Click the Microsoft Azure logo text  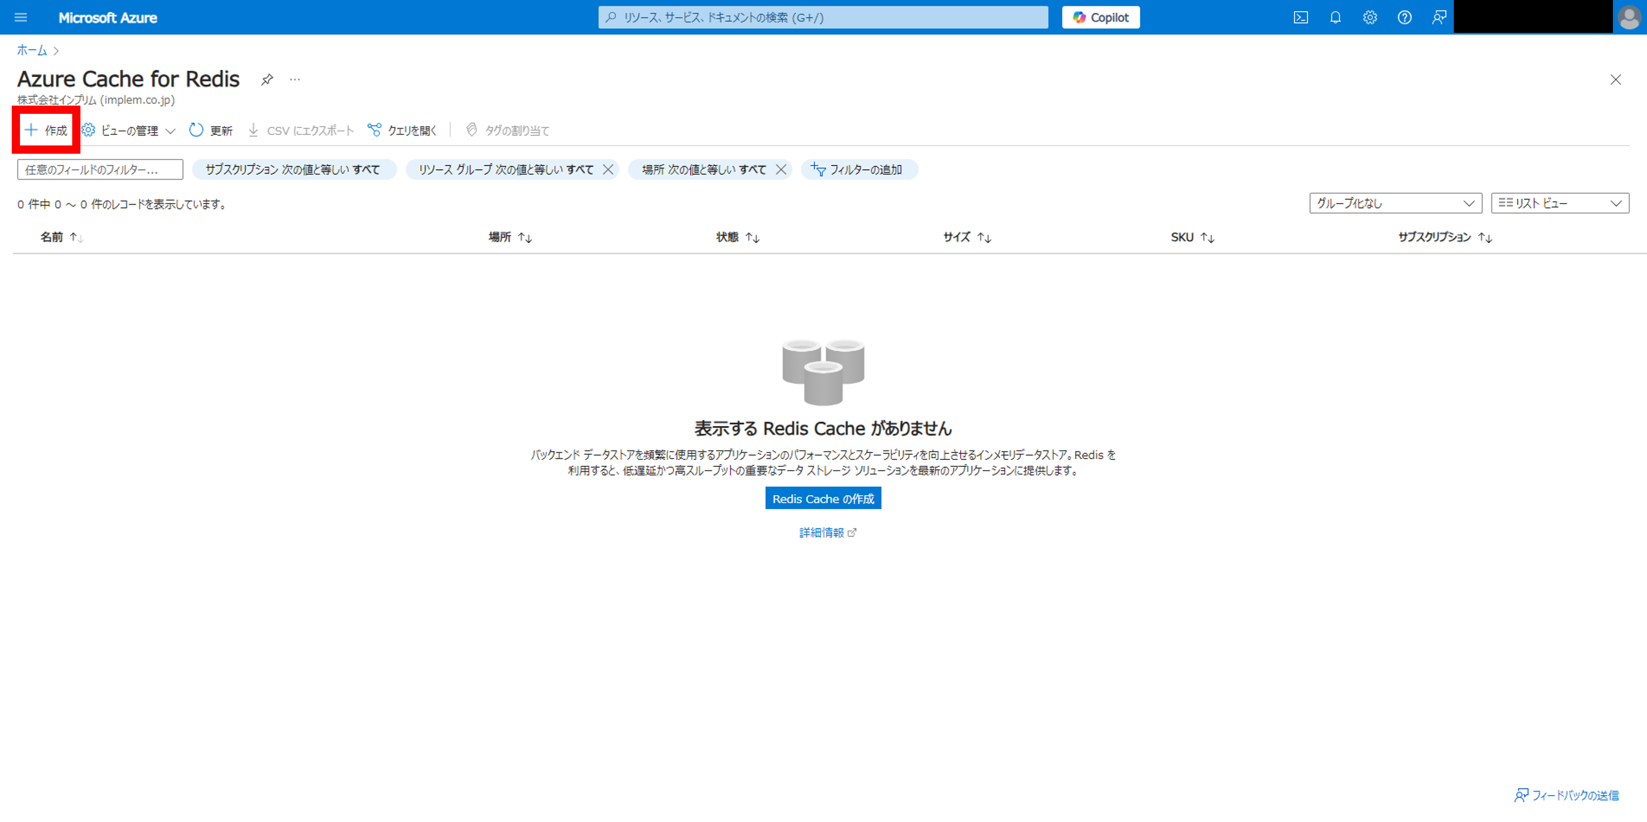coord(108,17)
